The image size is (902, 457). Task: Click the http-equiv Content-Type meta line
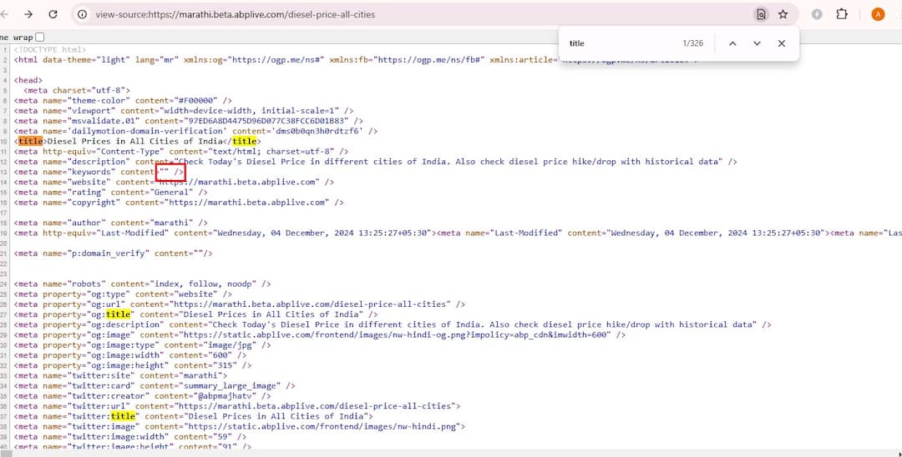(x=181, y=152)
